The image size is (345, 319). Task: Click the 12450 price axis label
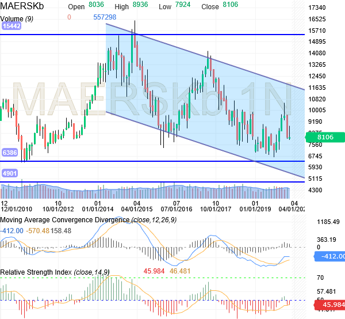pos(317,76)
